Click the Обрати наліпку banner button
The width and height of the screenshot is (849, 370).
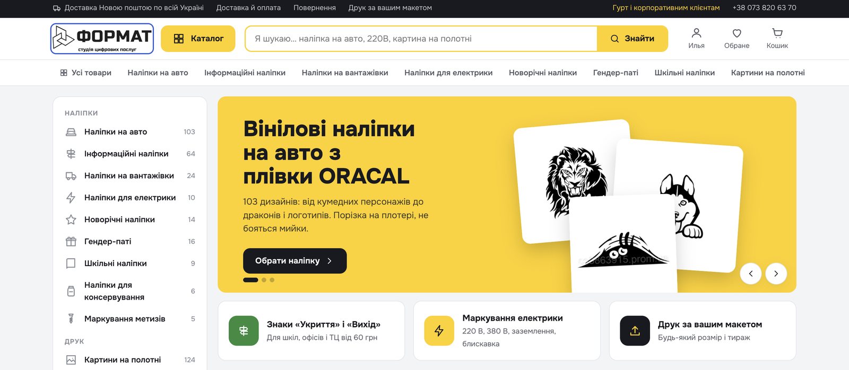[295, 261]
